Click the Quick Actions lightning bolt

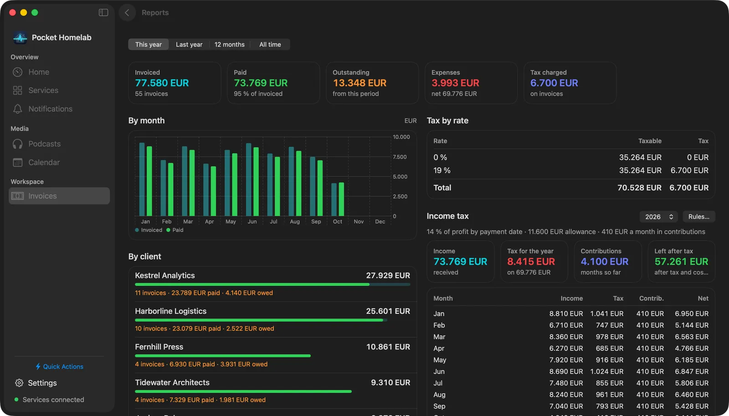point(38,367)
